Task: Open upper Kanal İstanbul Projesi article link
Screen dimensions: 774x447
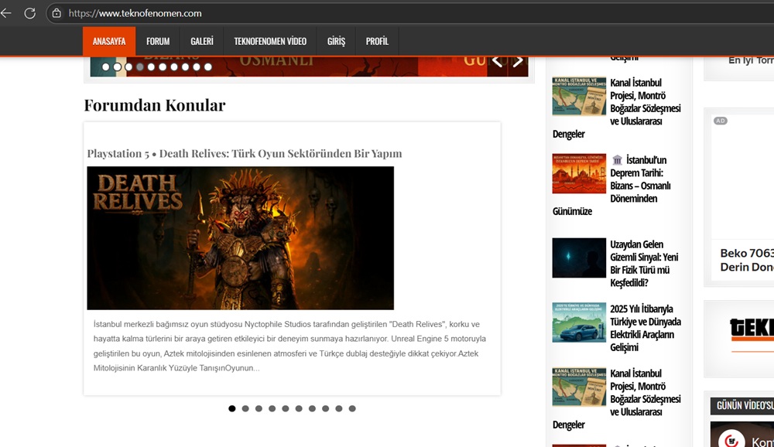Action: 645,101
